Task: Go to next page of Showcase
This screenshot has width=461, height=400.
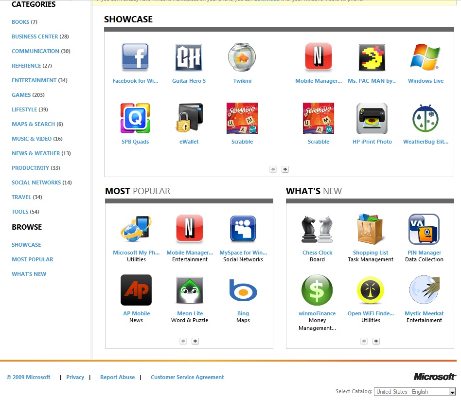Action: [x=285, y=169]
